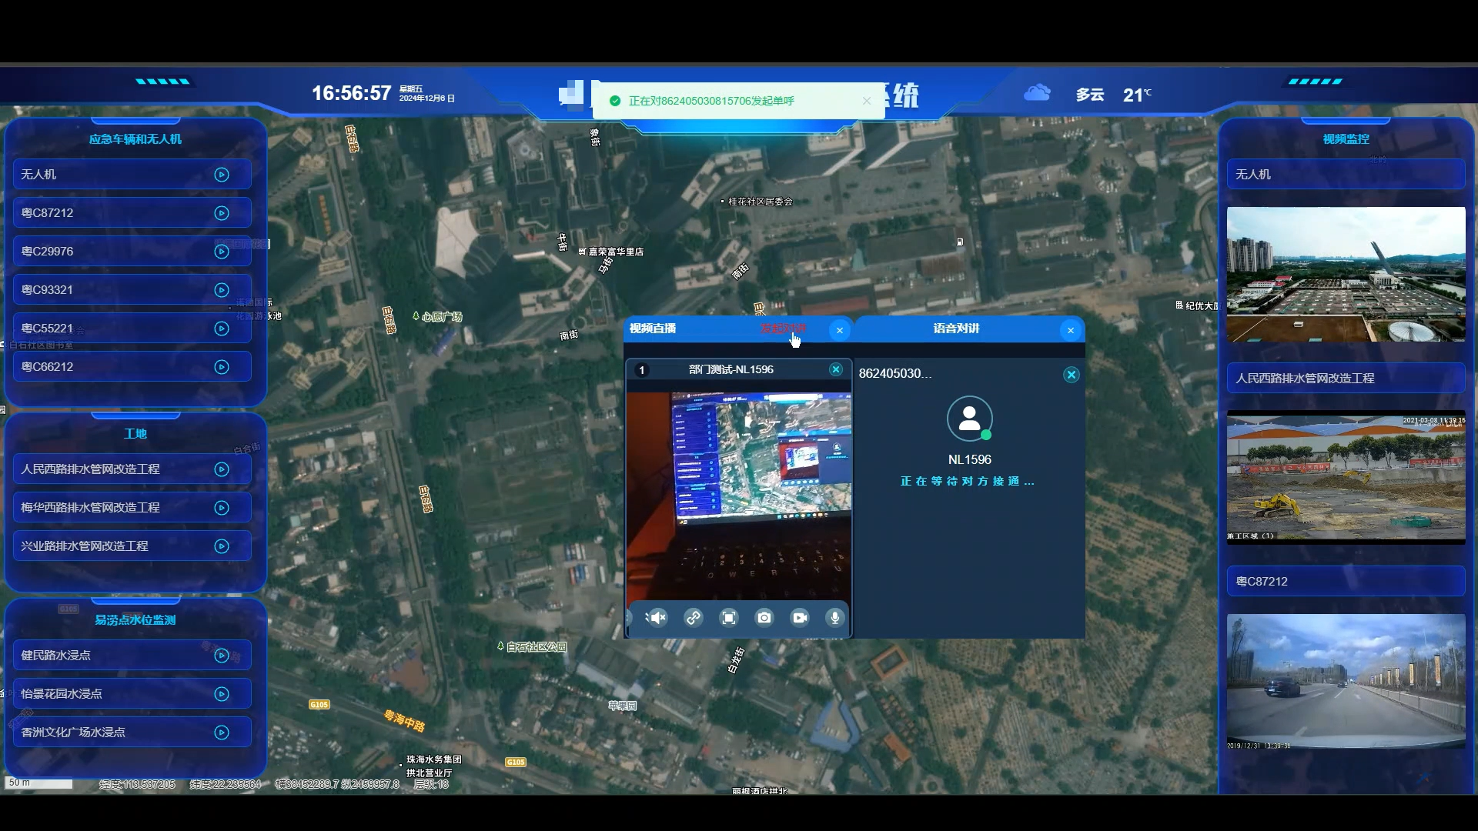Click the 21℃ temperature reading
This screenshot has height=831, width=1478.
(x=1137, y=95)
